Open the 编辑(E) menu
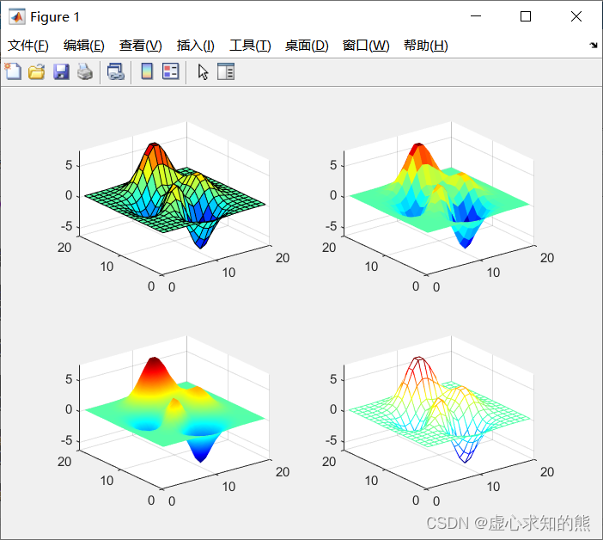Viewport: 603px width, 540px height. click(84, 46)
